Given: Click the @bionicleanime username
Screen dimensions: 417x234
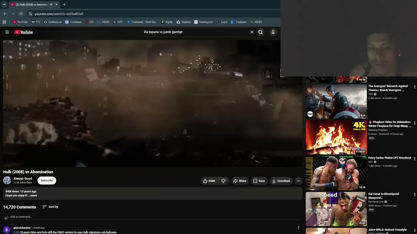Looking at the screenshot, I should 22,228.
